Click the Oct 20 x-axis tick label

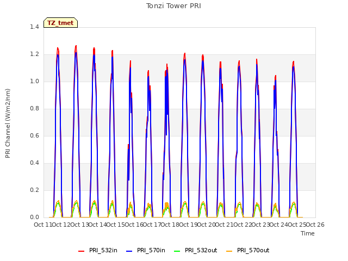click(207, 225)
